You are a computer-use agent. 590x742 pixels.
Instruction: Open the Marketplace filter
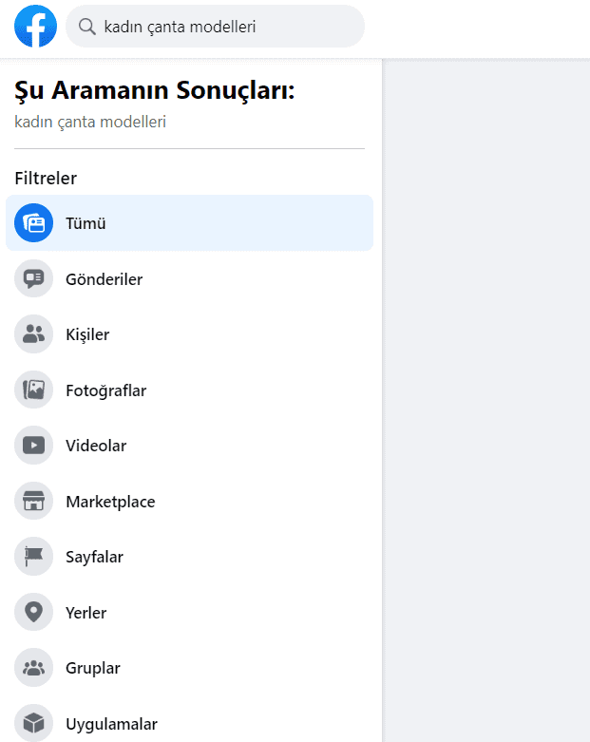[110, 502]
